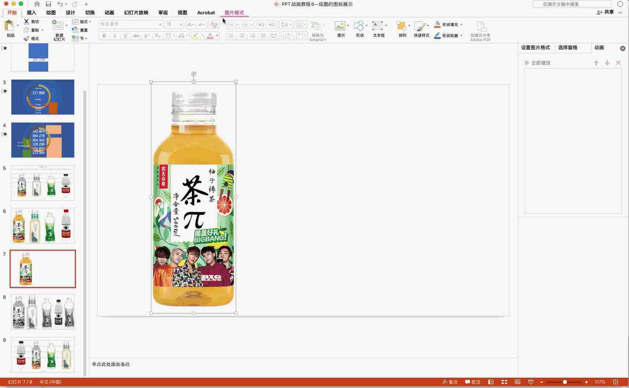Toggle Notes (备注) pane in status bar
This screenshot has width=629, height=388.
[450, 382]
